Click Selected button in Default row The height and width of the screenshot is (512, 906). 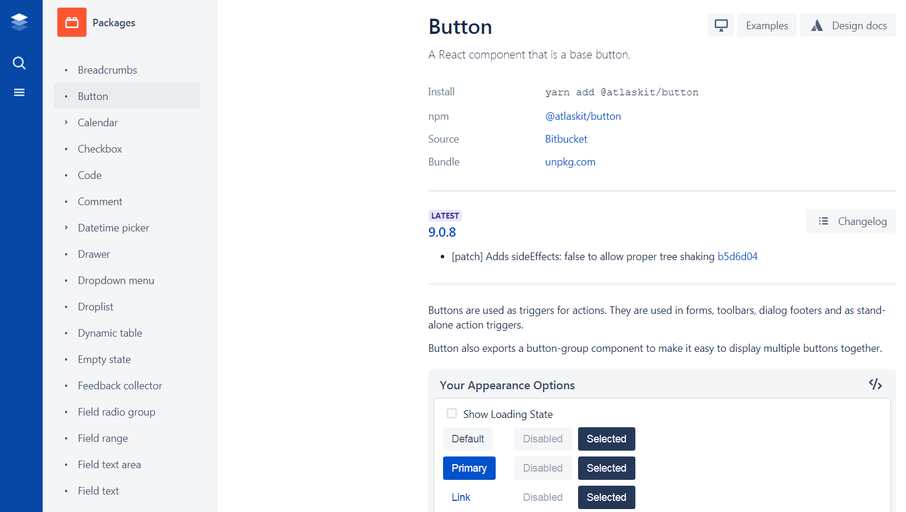pos(607,439)
